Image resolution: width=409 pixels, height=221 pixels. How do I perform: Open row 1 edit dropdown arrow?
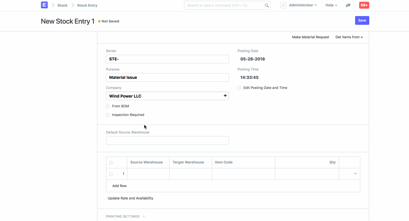(355, 174)
